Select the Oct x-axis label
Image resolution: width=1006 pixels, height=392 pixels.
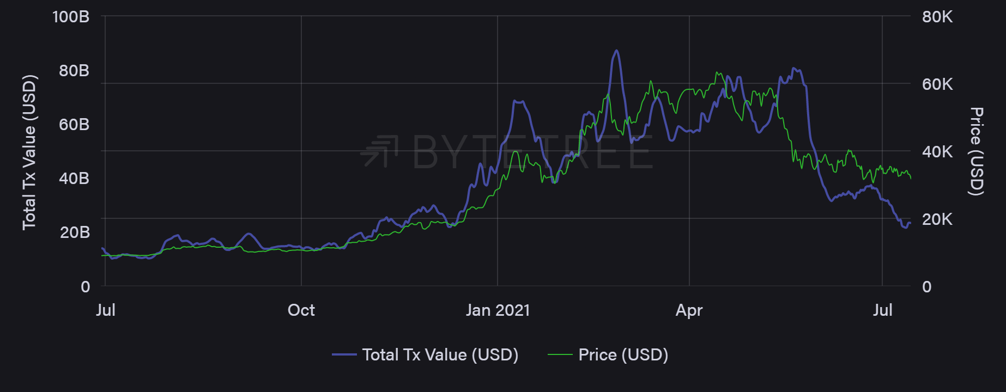301,310
